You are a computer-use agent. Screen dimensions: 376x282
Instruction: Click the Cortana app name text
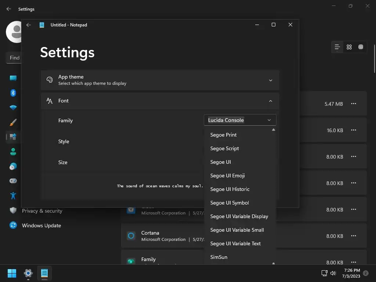click(150, 233)
